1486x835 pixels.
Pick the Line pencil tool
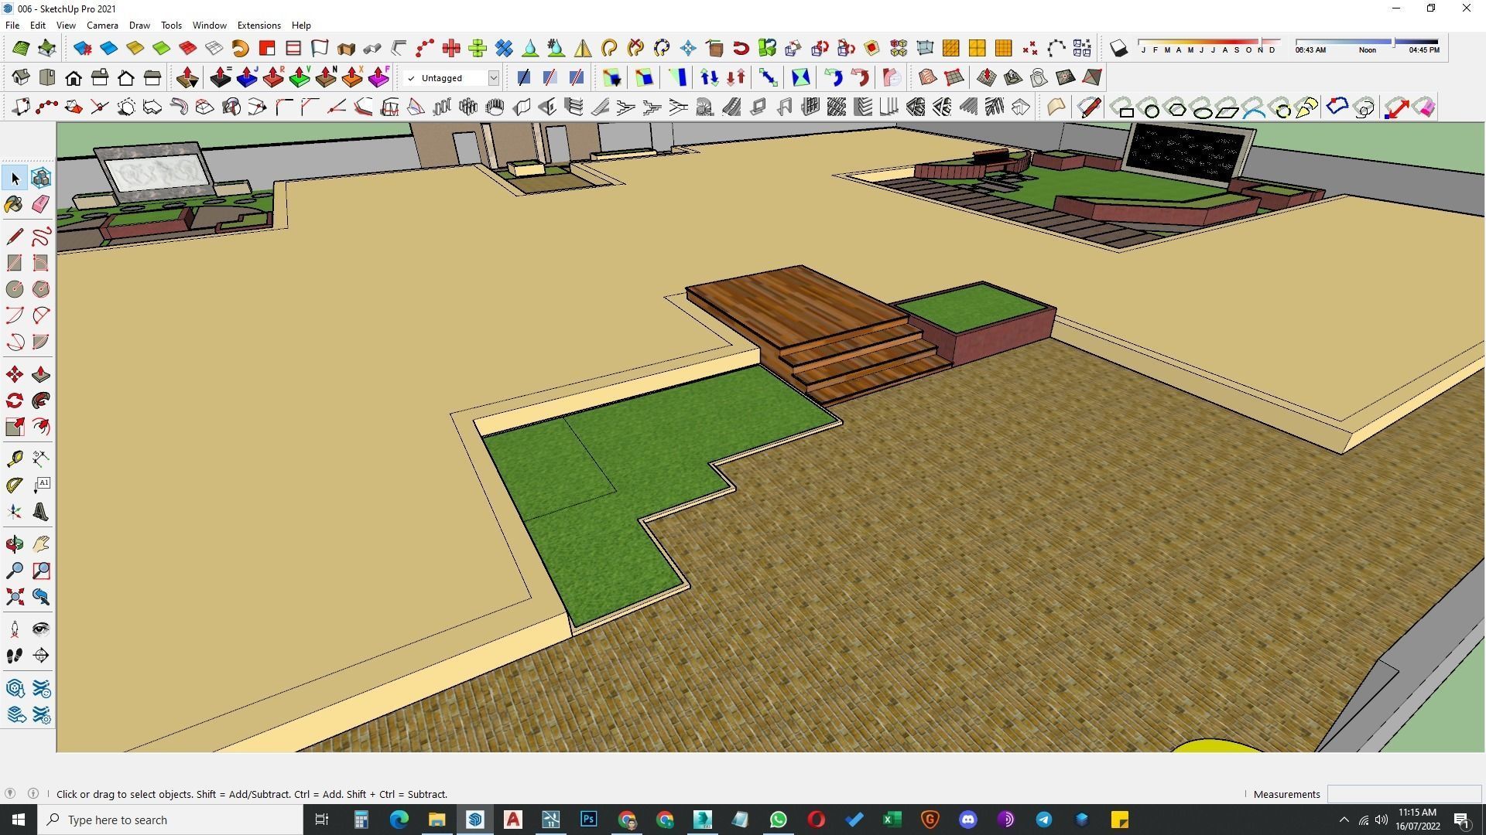tap(14, 237)
